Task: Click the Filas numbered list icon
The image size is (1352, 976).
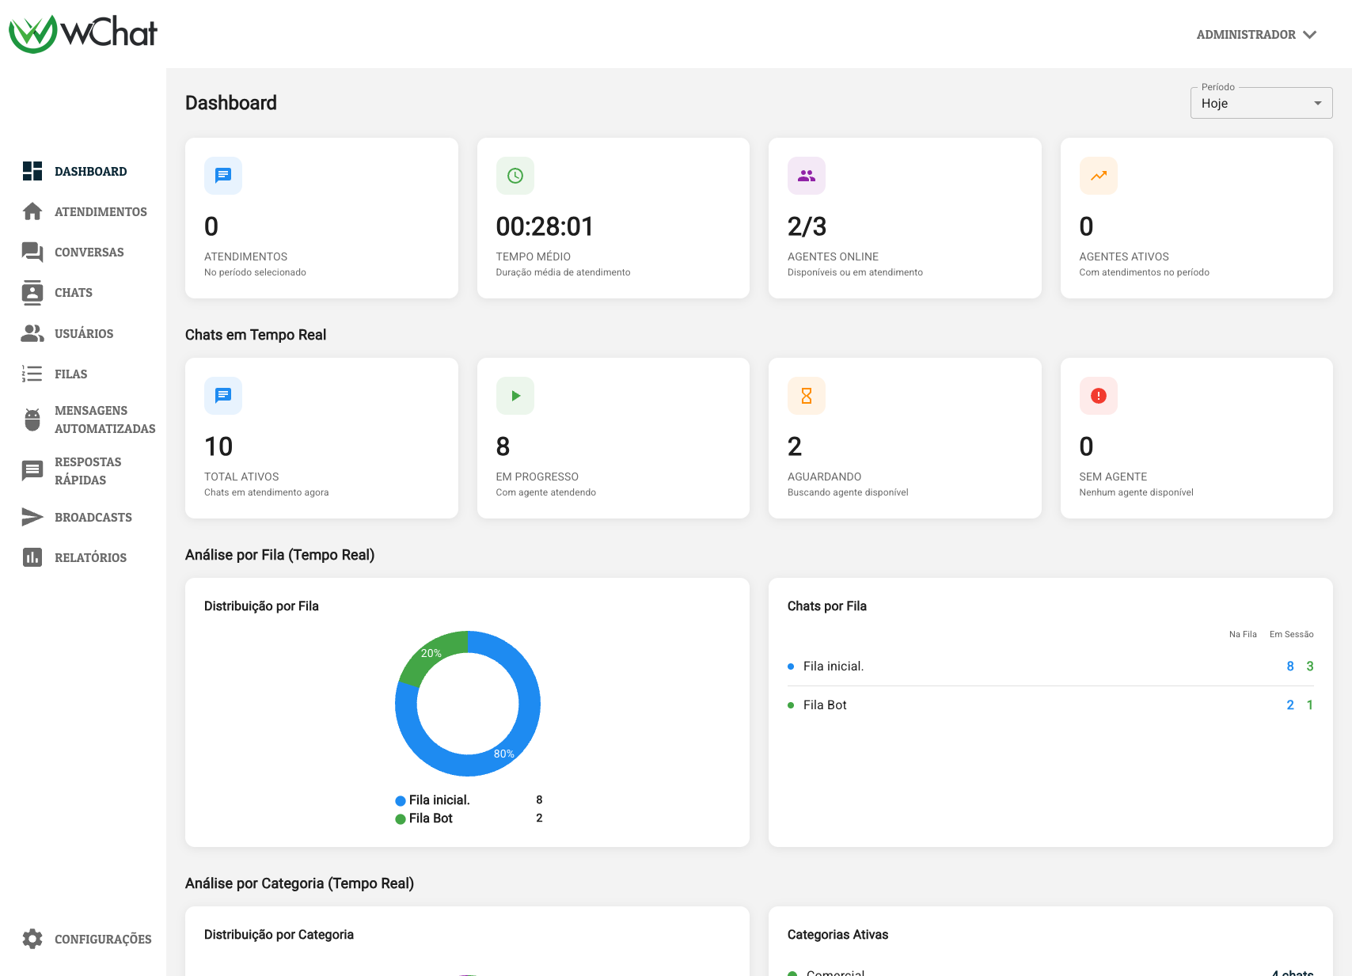Action: click(32, 374)
